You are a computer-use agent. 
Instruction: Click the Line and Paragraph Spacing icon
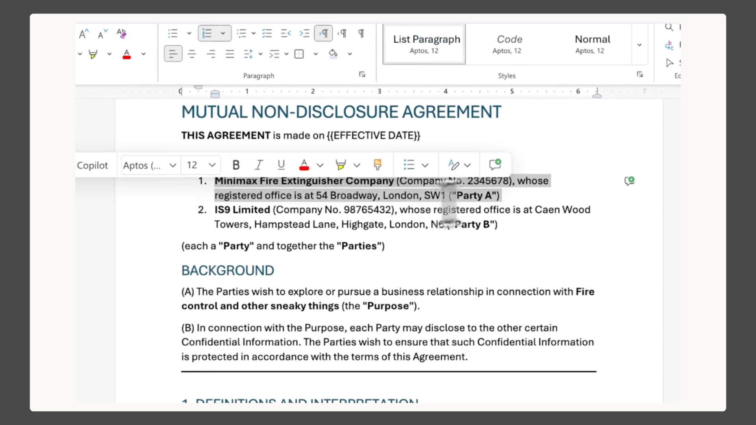(x=248, y=54)
